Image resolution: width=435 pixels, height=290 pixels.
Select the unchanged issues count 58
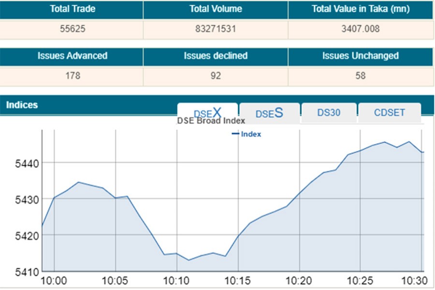[x=360, y=76]
